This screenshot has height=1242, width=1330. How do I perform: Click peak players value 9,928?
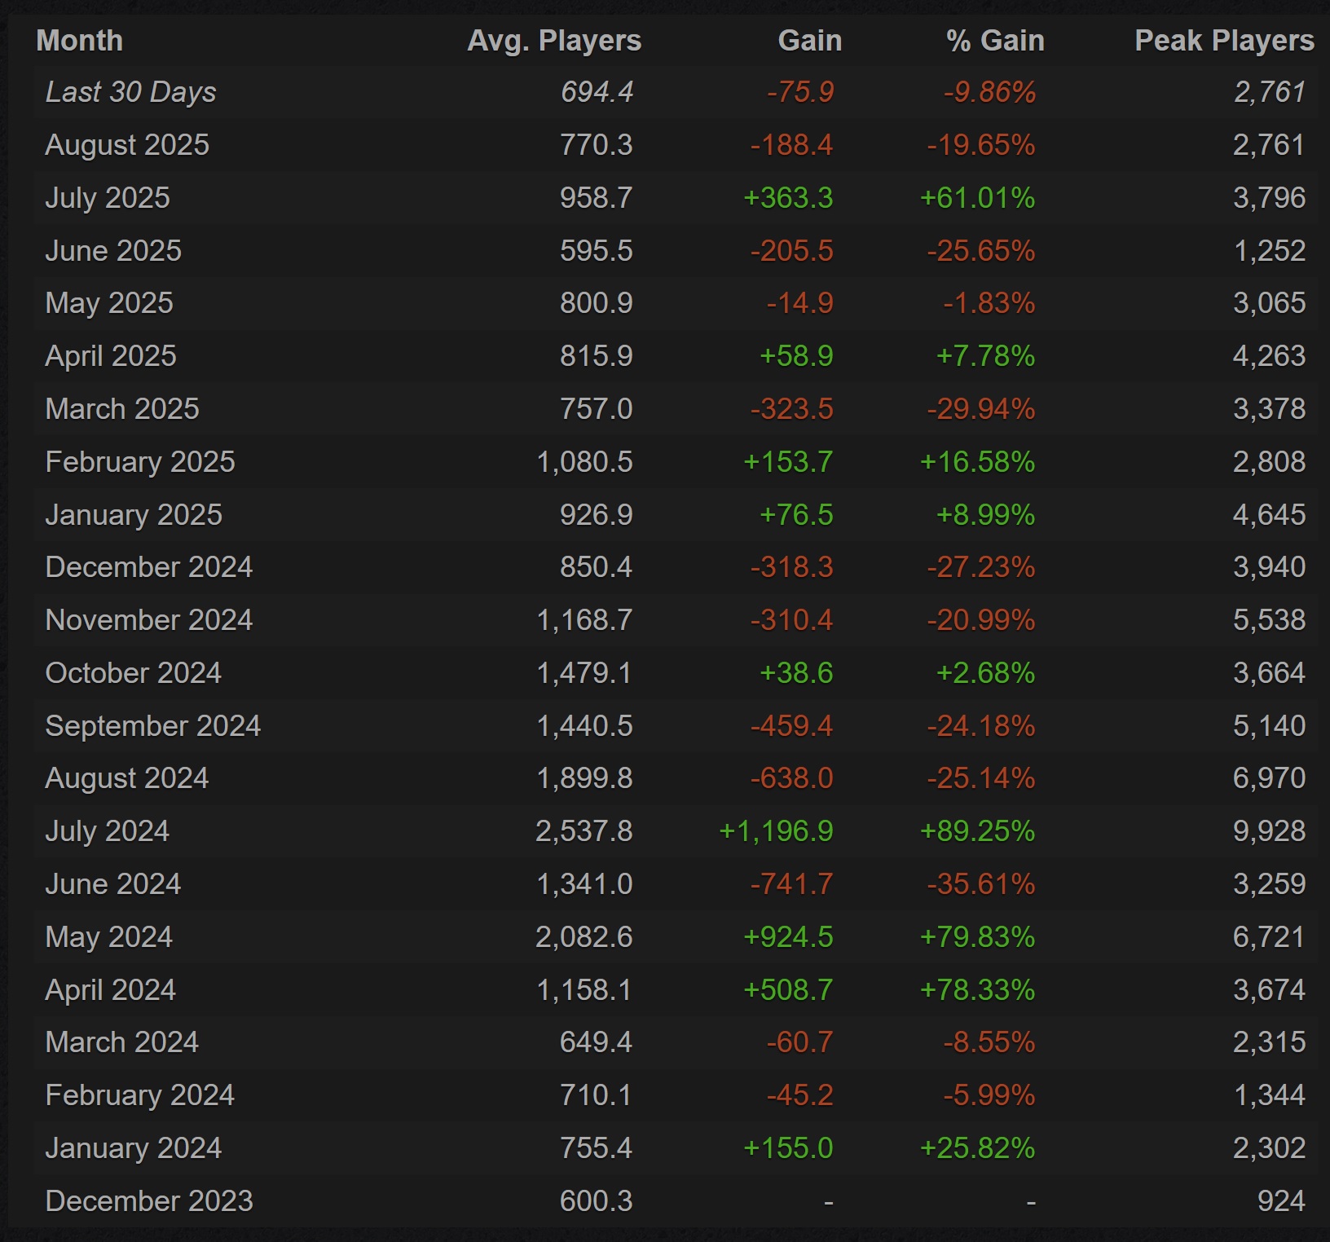tap(1269, 831)
